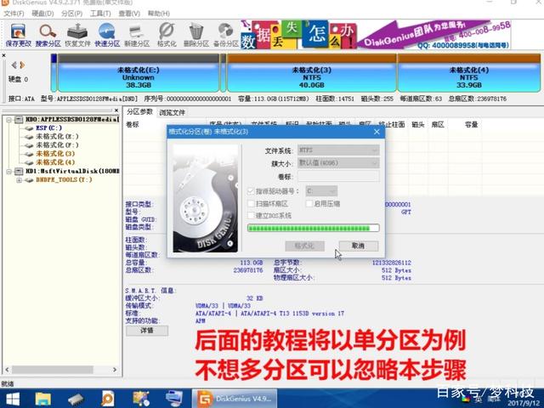
Task: Go to previous disk with left arrow
Action: [x=14, y=65]
